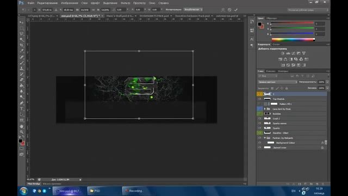Open the interpolation dropdown
Viewport: 348px width, 196px height.
(x=193, y=10)
